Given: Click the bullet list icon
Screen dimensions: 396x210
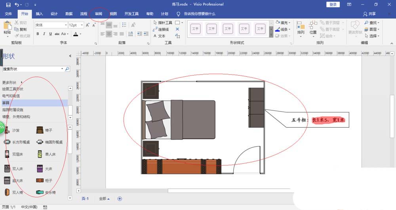Looking at the screenshot, I should 124,25.
